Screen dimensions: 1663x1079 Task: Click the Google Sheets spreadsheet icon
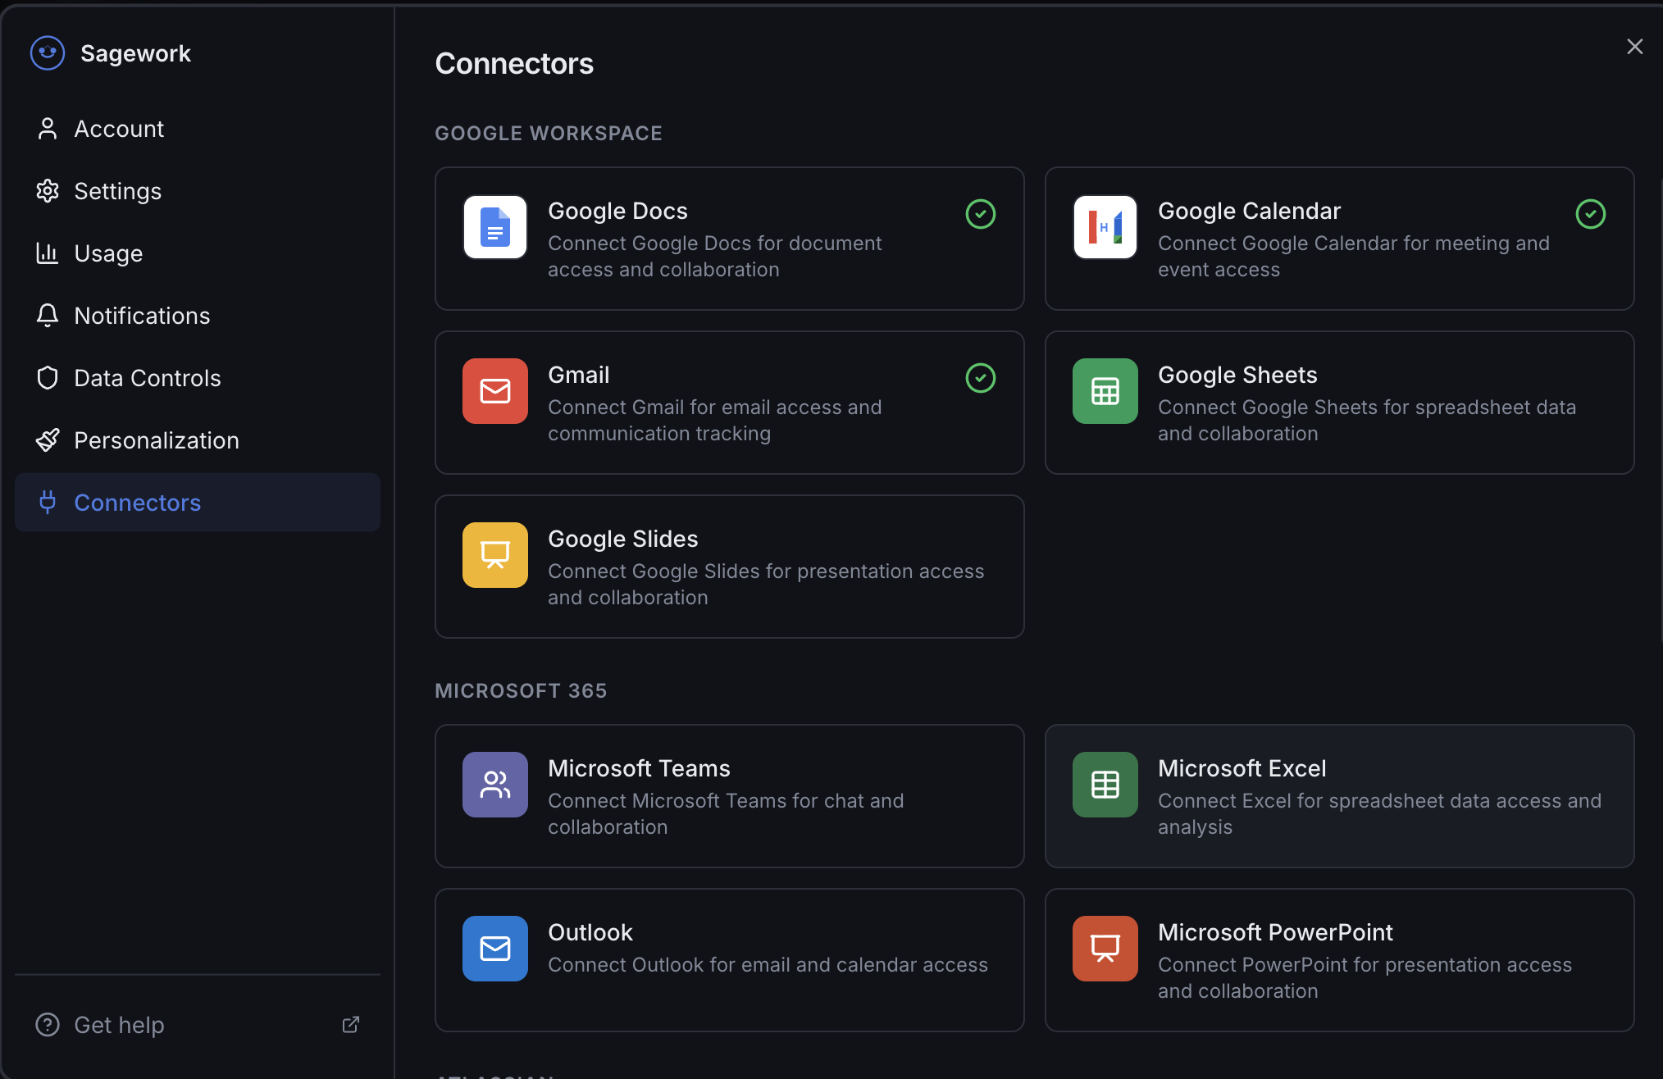(1105, 391)
